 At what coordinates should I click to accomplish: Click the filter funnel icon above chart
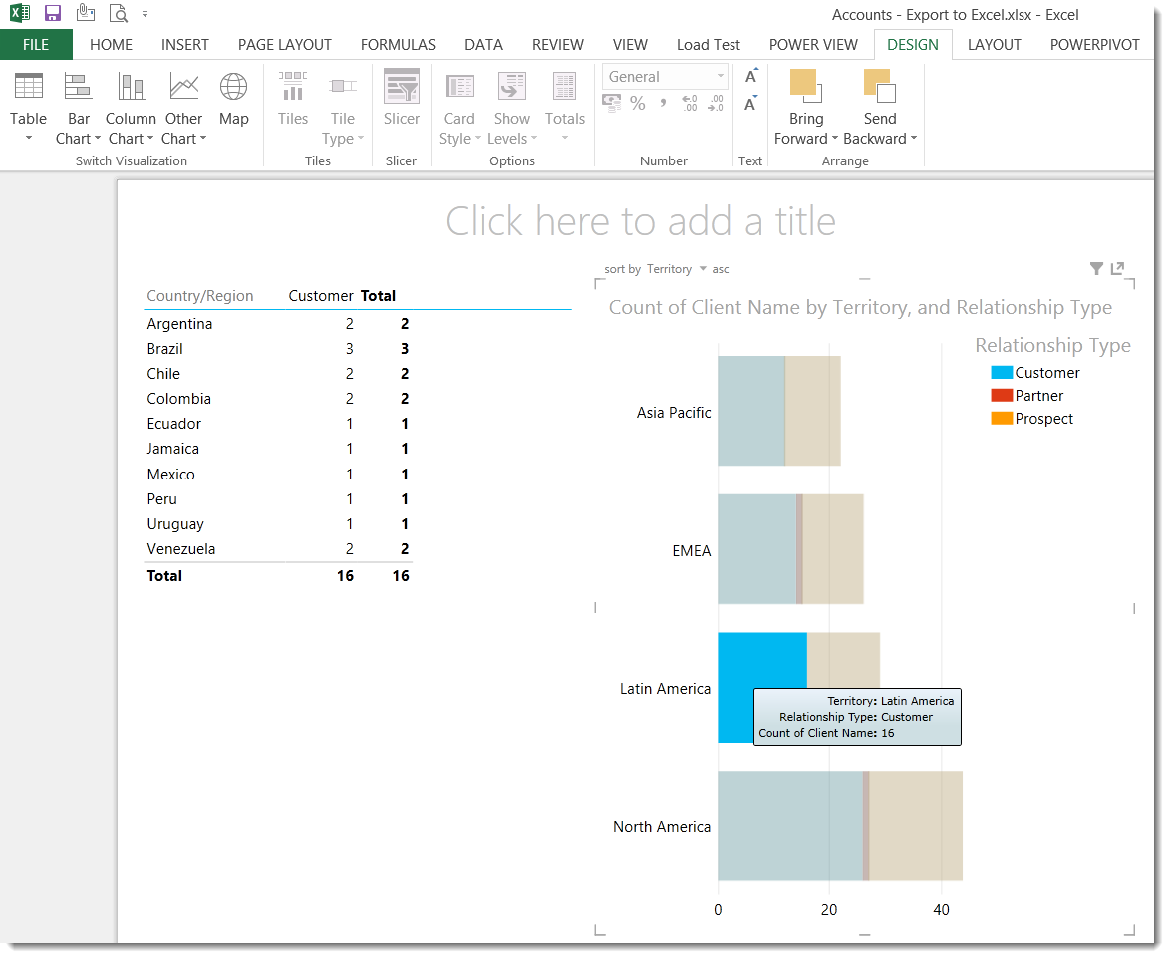[x=1096, y=268]
